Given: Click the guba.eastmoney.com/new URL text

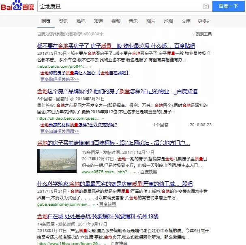Looking at the screenshot, I should click(x=64, y=204).
